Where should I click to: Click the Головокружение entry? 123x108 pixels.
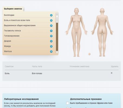pyautogui.click(x=12, y=36)
